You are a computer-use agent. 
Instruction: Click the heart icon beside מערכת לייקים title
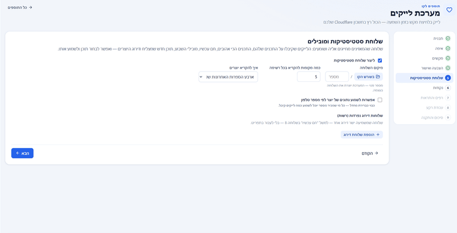pos(449,10)
